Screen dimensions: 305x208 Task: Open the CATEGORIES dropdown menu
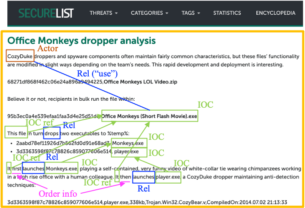click(149, 13)
